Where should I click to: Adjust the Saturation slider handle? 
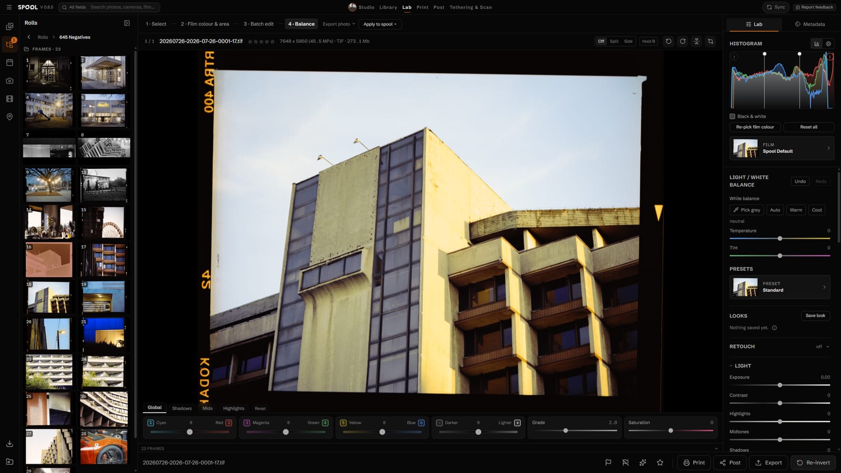pyautogui.click(x=671, y=430)
